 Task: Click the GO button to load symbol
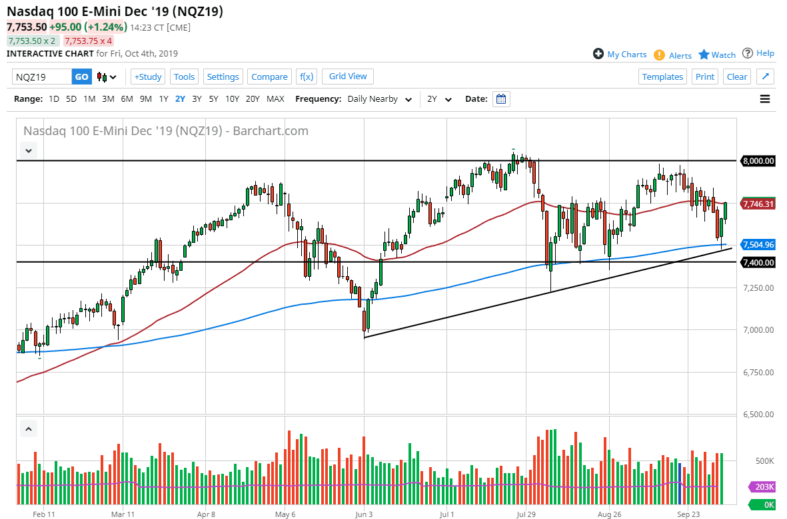[x=81, y=77]
